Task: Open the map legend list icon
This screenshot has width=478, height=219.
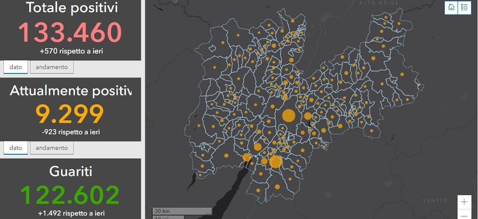Action: (x=464, y=7)
